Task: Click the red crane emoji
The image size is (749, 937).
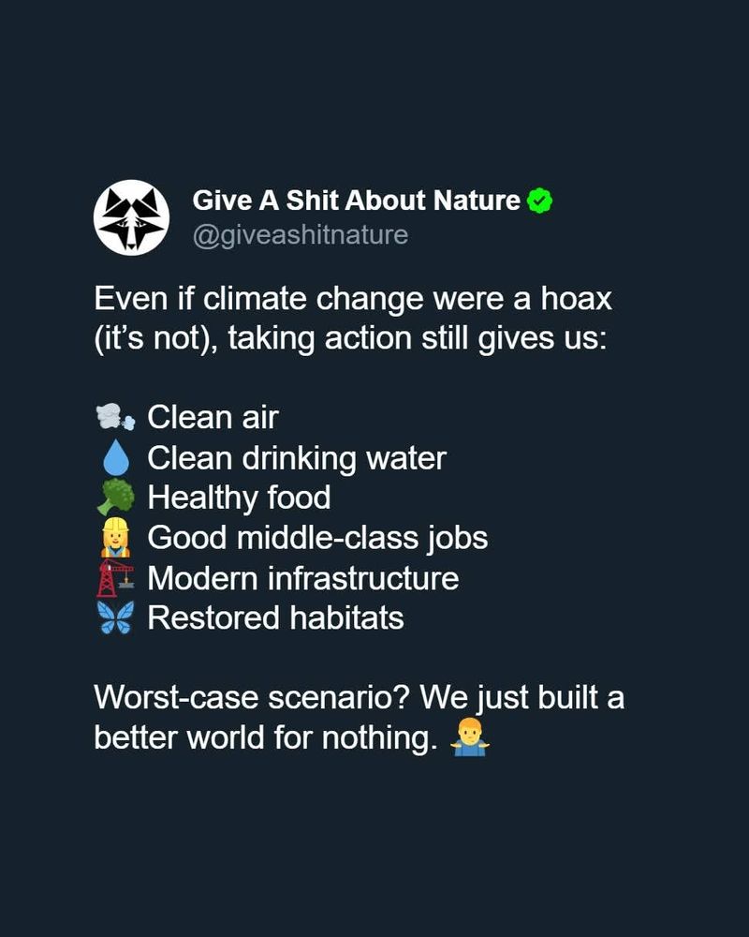Action: pos(116,578)
